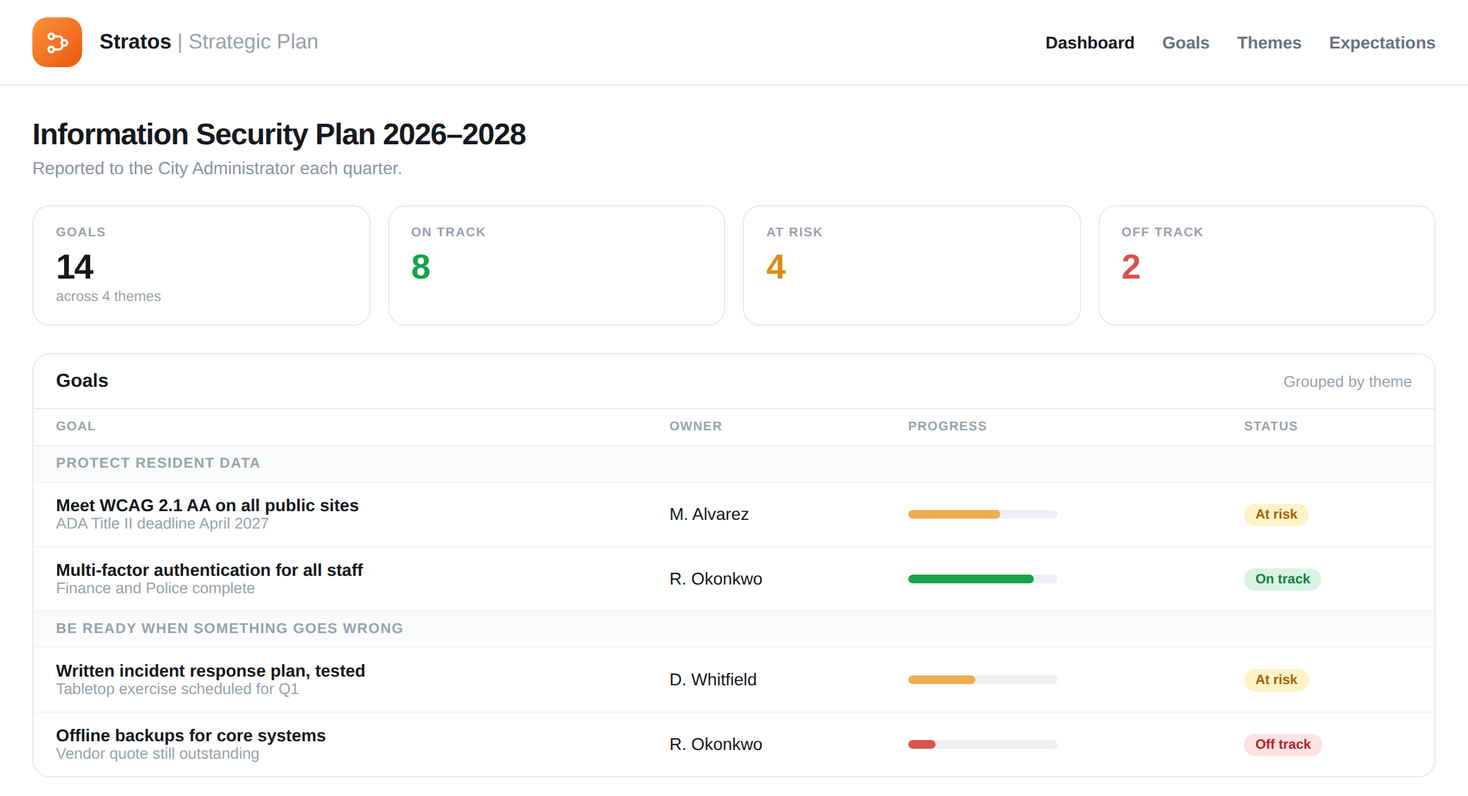This screenshot has height=796, width=1468.
Task: Open the Off Track card showing 2
Action: point(1267,266)
